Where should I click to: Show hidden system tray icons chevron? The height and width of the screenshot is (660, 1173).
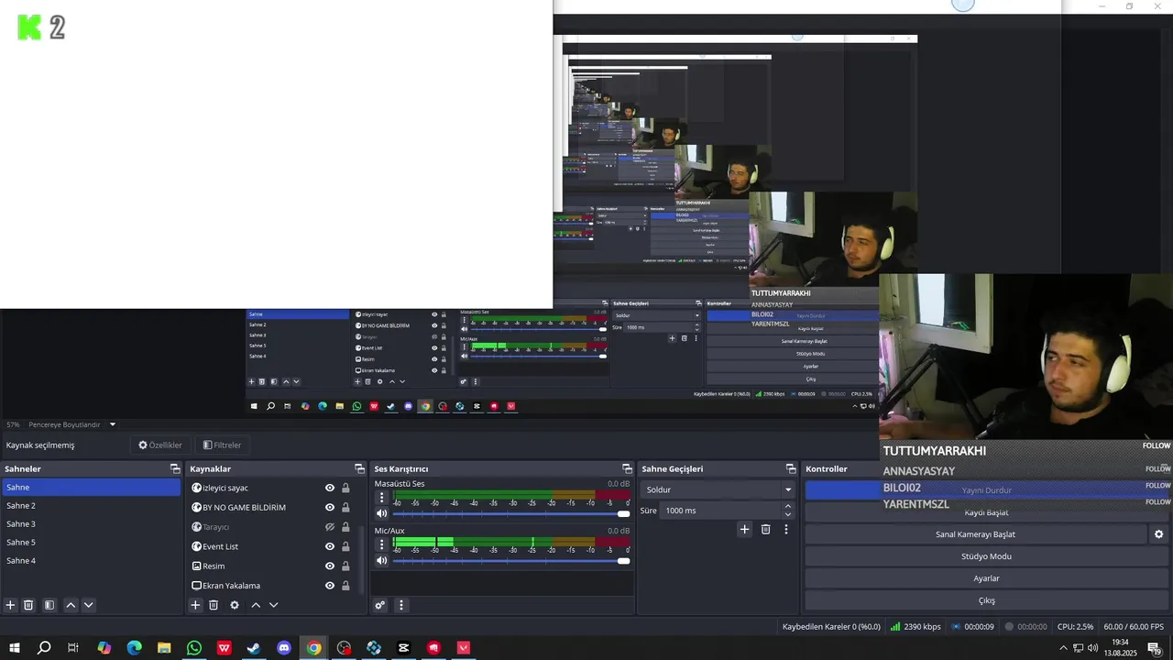pos(1063,648)
